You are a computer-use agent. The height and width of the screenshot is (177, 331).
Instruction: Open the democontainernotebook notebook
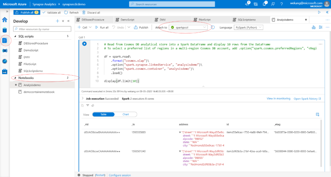point(39,92)
